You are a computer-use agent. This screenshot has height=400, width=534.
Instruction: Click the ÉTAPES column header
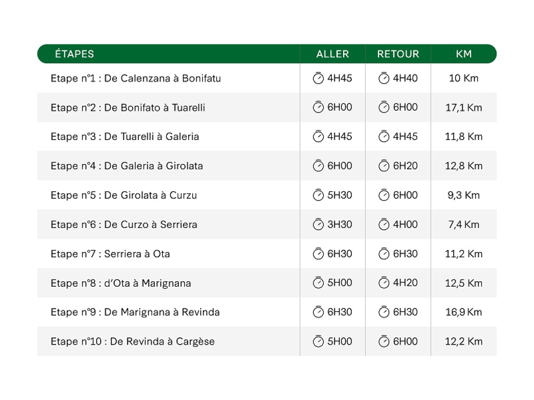(74, 54)
